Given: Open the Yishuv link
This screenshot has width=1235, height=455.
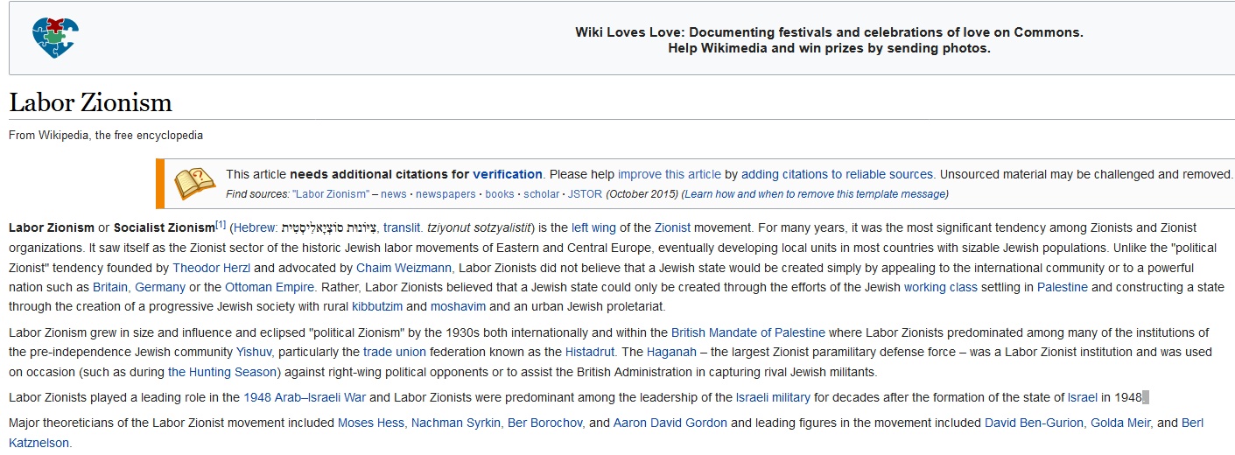Looking at the screenshot, I should (255, 352).
